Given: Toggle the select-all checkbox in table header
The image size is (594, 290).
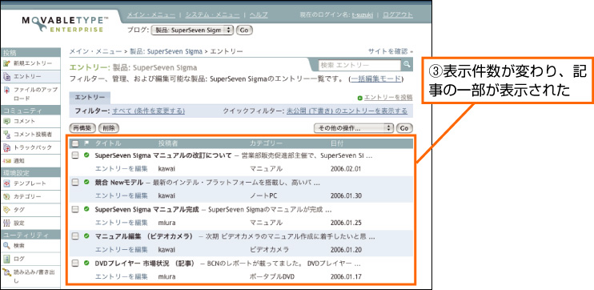Looking at the screenshot, I should point(75,143).
